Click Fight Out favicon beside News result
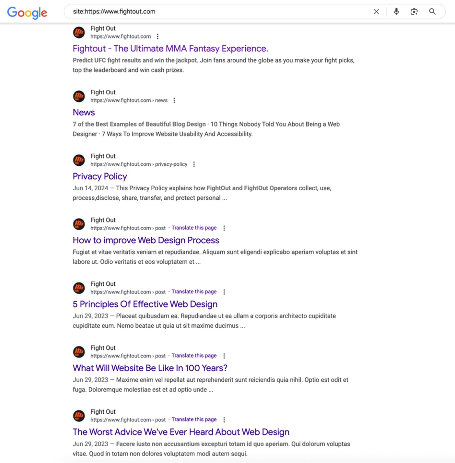This screenshot has height=463, width=455. (x=79, y=96)
